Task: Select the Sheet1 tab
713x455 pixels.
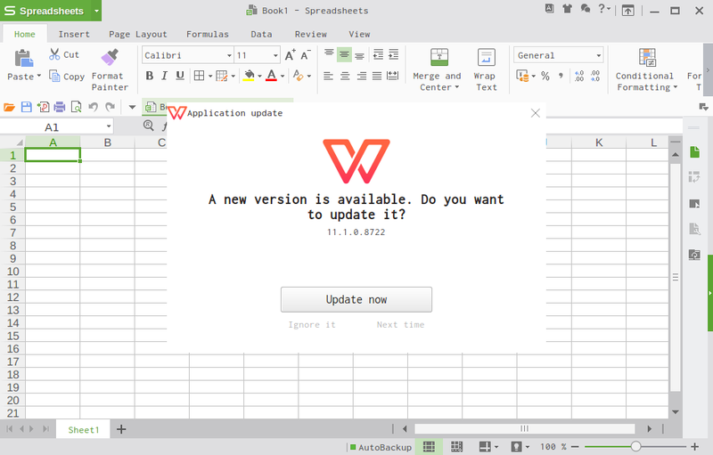Action: tap(83, 429)
